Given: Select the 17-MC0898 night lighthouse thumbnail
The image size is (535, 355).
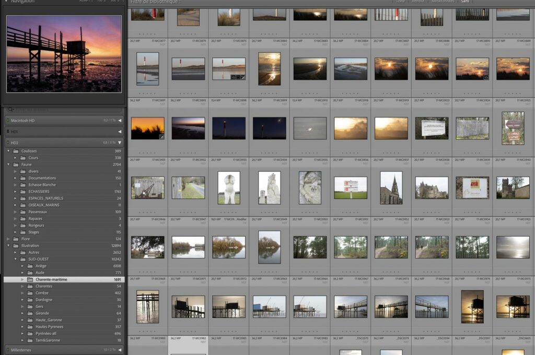Looking at the screenshot, I should pyautogui.click(x=229, y=128).
